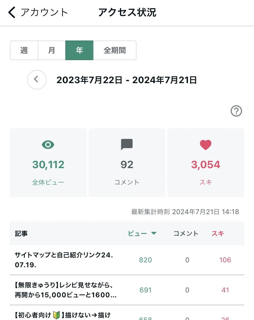The image size is (254, 320).
Task: Sort articles by the コメント column header
Action: tap(186, 233)
